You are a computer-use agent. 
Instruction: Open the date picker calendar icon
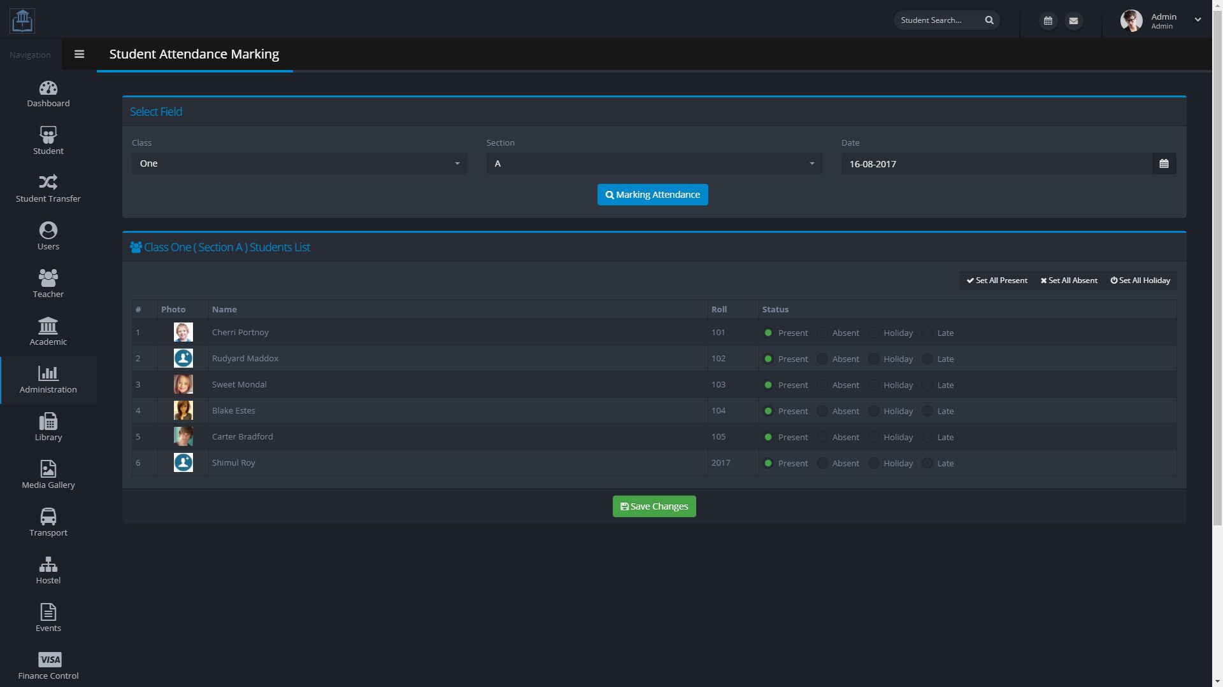click(x=1164, y=163)
